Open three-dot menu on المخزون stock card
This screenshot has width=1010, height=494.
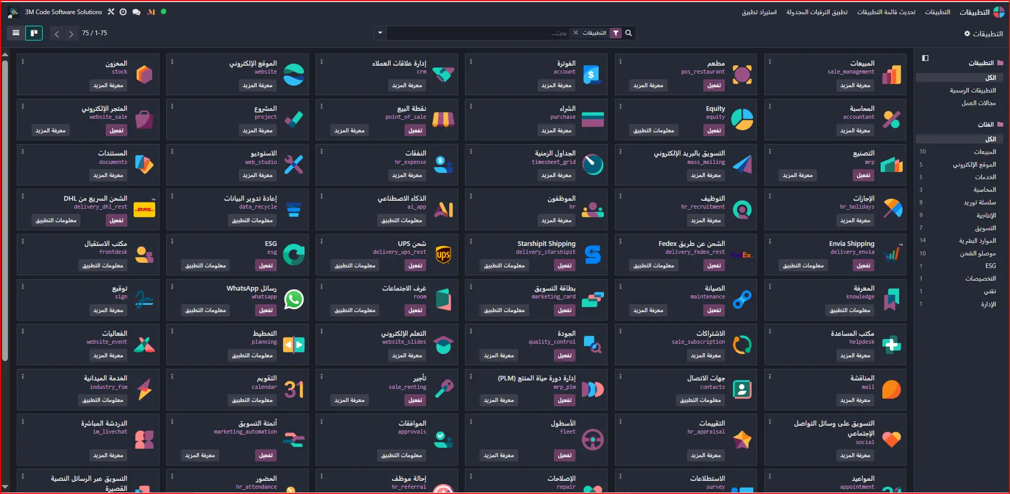(x=23, y=62)
